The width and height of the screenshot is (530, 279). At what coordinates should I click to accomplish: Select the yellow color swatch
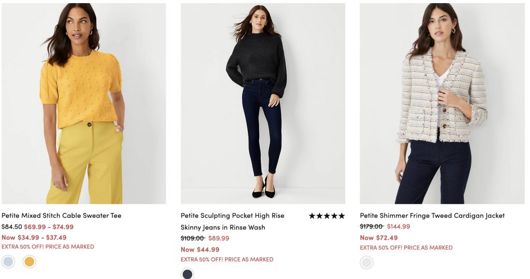pos(30,262)
